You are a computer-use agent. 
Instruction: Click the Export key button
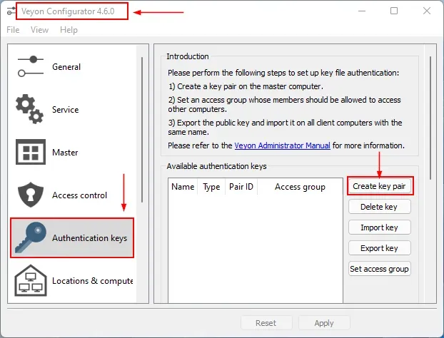click(380, 248)
